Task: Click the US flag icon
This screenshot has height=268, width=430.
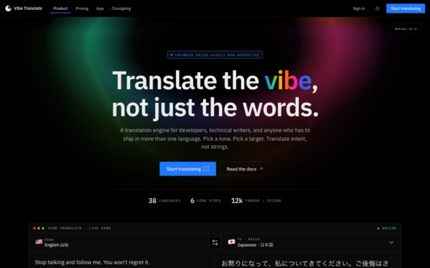Action: click(x=39, y=242)
